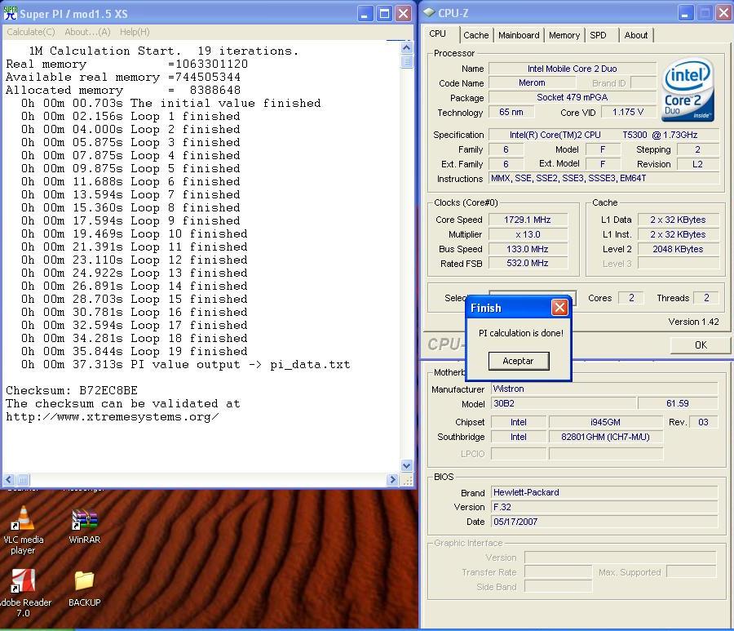
Task: Click the Rated FSB value 532.0 MHz
Action: 528,264
